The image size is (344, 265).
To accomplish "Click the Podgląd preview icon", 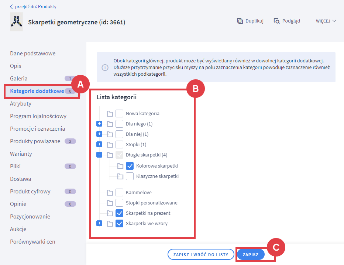I will coord(277,21).
